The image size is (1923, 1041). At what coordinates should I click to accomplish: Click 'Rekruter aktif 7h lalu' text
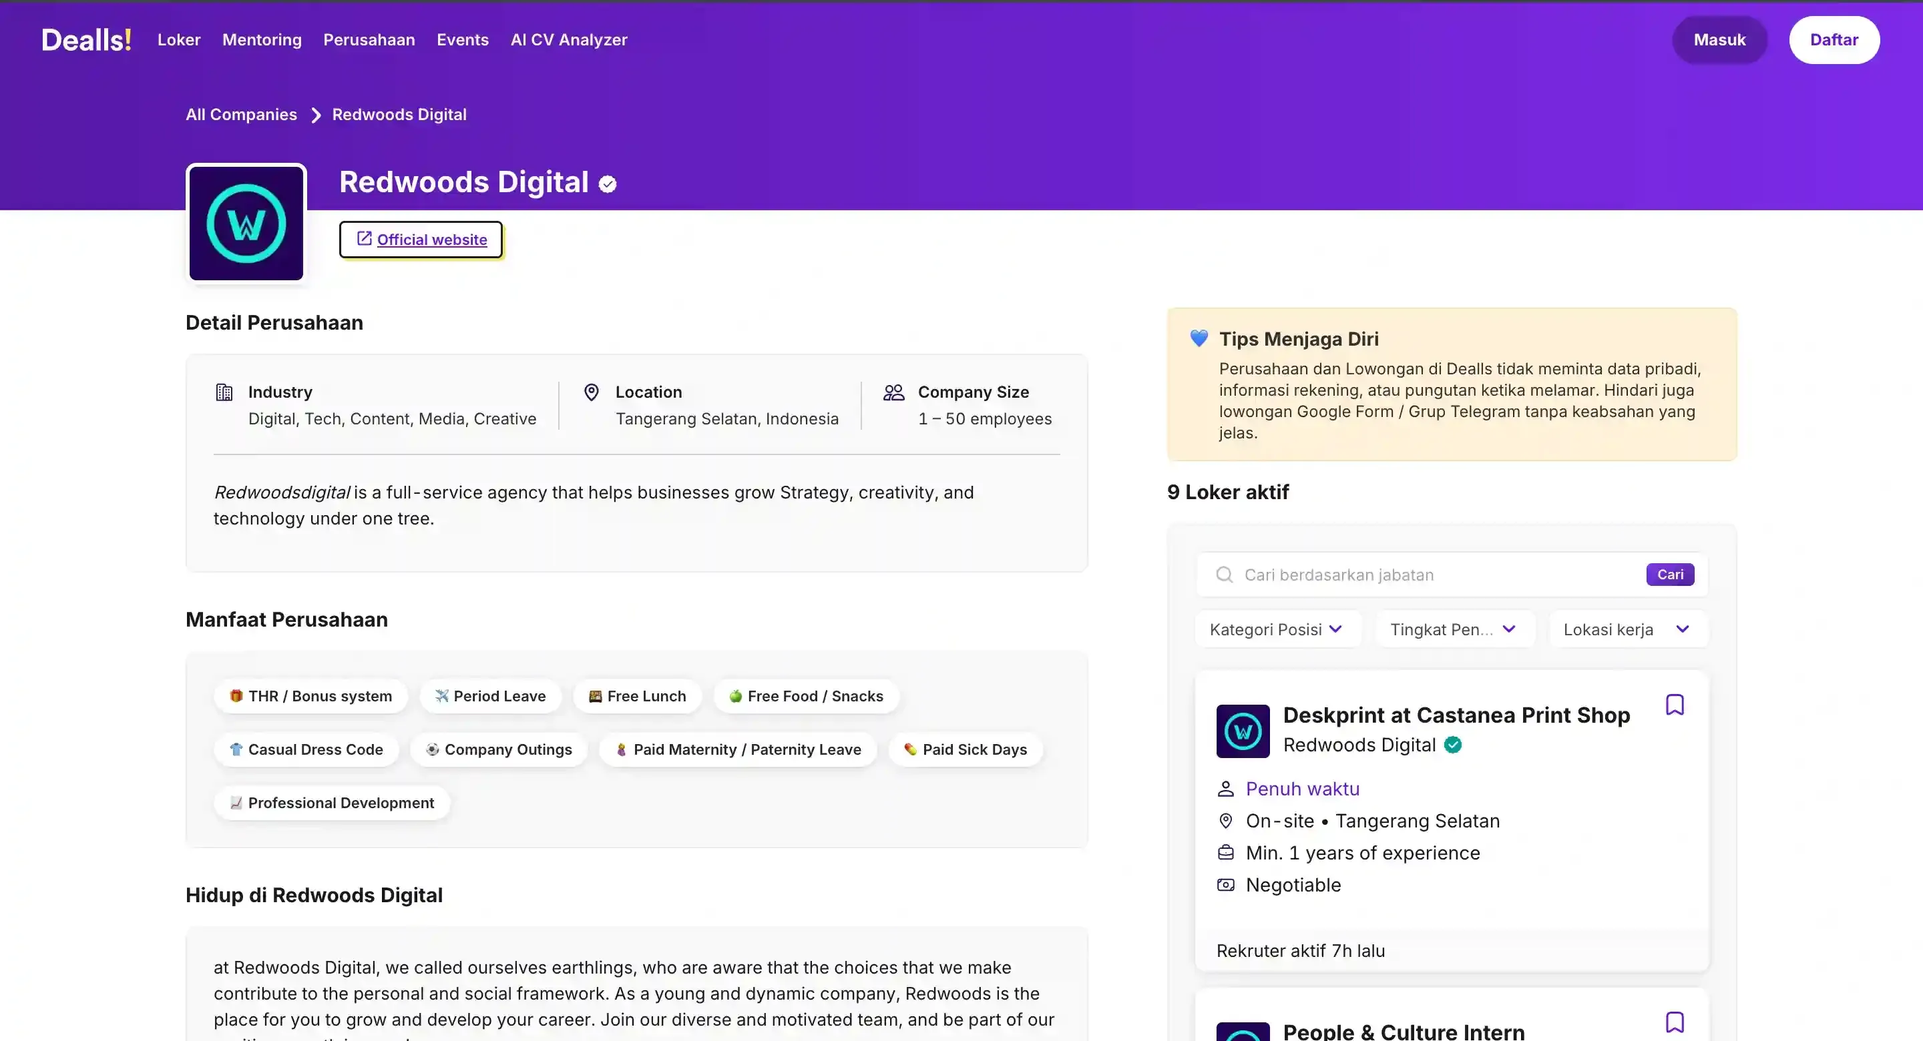point(1301,951)
